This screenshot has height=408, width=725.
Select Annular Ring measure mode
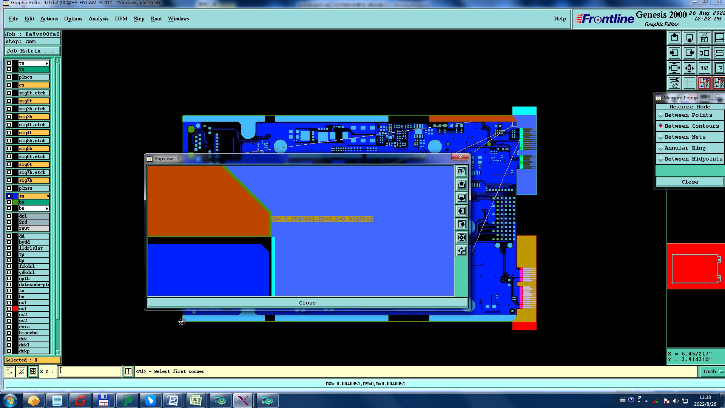[685, 148]
